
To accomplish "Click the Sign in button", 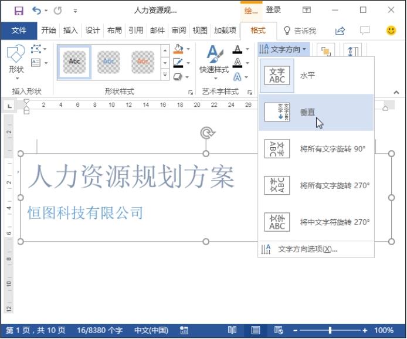I will tap(273, 10).
